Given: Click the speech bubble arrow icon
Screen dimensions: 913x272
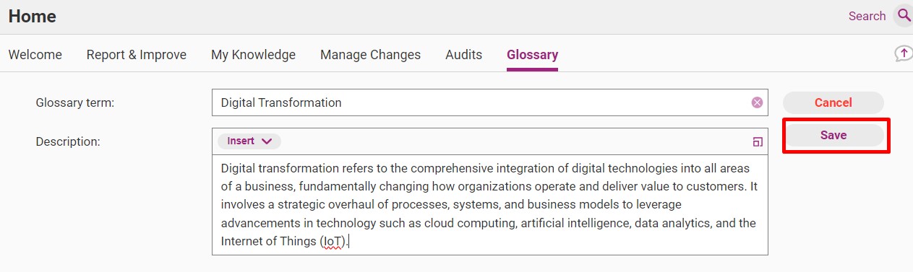Looking at the screenshot, I should (903, 53).
